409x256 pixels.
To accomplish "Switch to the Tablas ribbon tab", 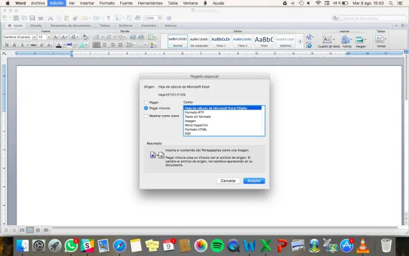I will click(105, 26).
